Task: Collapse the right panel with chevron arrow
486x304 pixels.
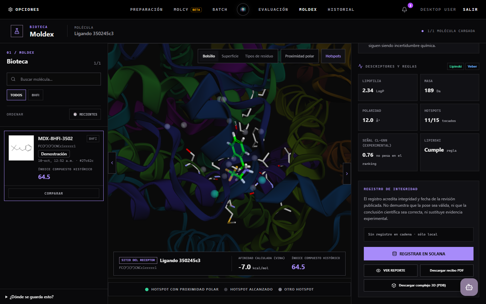Action: pyautogui.click(x=347, y=174)
